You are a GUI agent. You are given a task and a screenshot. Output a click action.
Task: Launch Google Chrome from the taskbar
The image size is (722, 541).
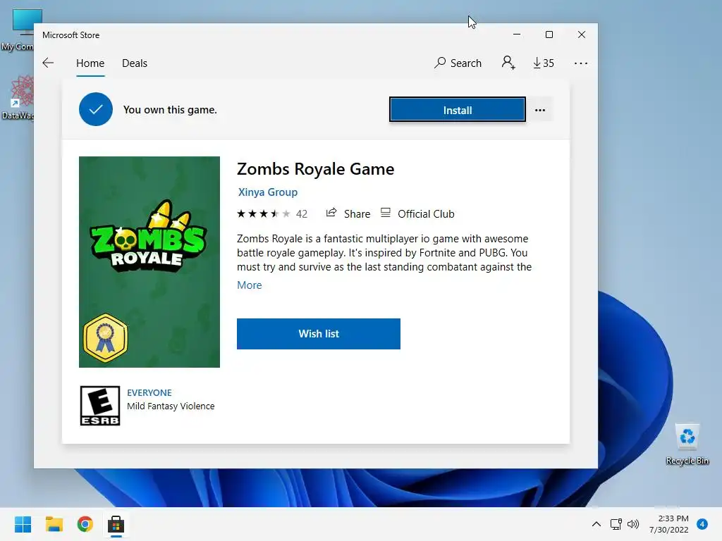coord(85,524)
